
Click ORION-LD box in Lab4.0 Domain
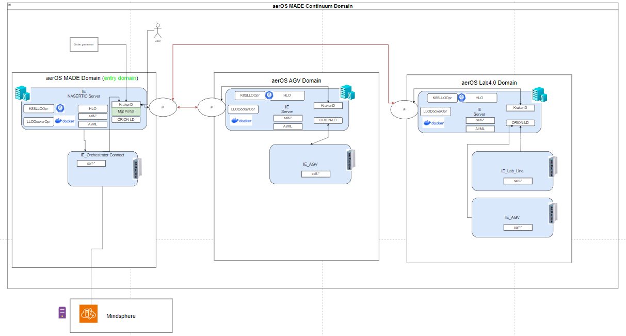click(520, 123)
